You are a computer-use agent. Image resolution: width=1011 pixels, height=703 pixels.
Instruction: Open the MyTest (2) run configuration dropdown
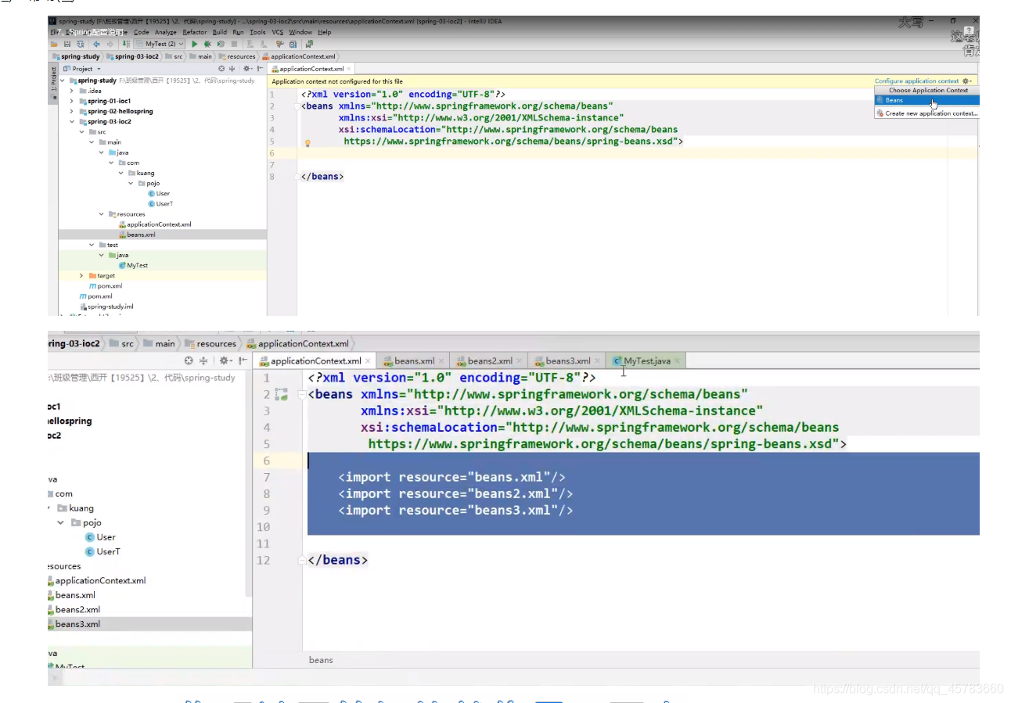(x=160, y=44)
